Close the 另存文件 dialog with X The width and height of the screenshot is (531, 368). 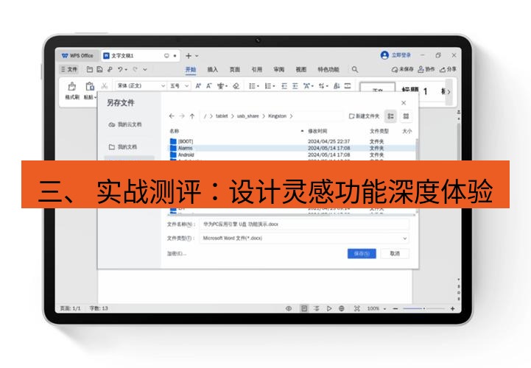coord(404,102)
